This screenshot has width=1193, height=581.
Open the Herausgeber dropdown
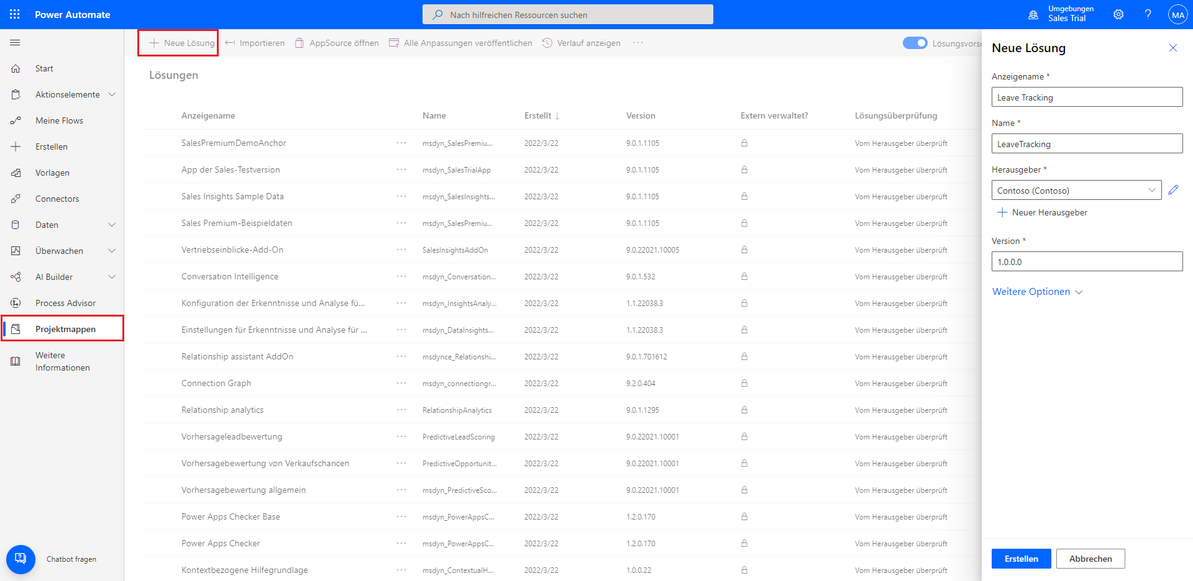point(1076,190)
